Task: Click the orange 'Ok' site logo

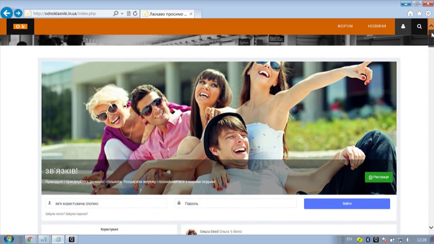Action: point(20,26)
